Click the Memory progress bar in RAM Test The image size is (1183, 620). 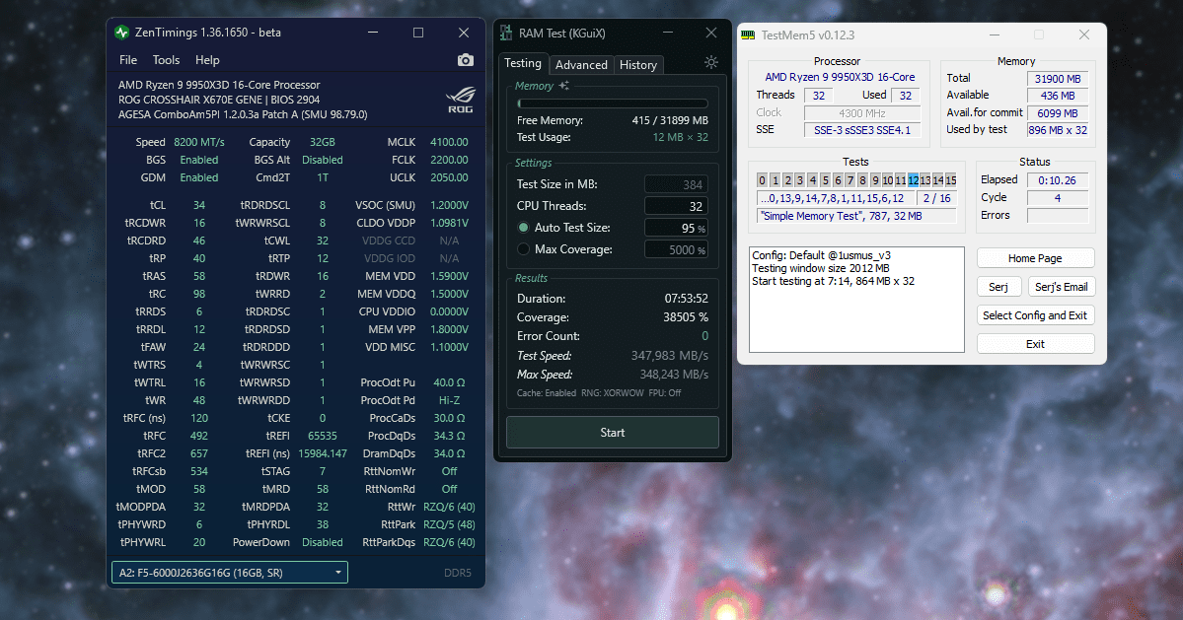(x=613, y=103)
